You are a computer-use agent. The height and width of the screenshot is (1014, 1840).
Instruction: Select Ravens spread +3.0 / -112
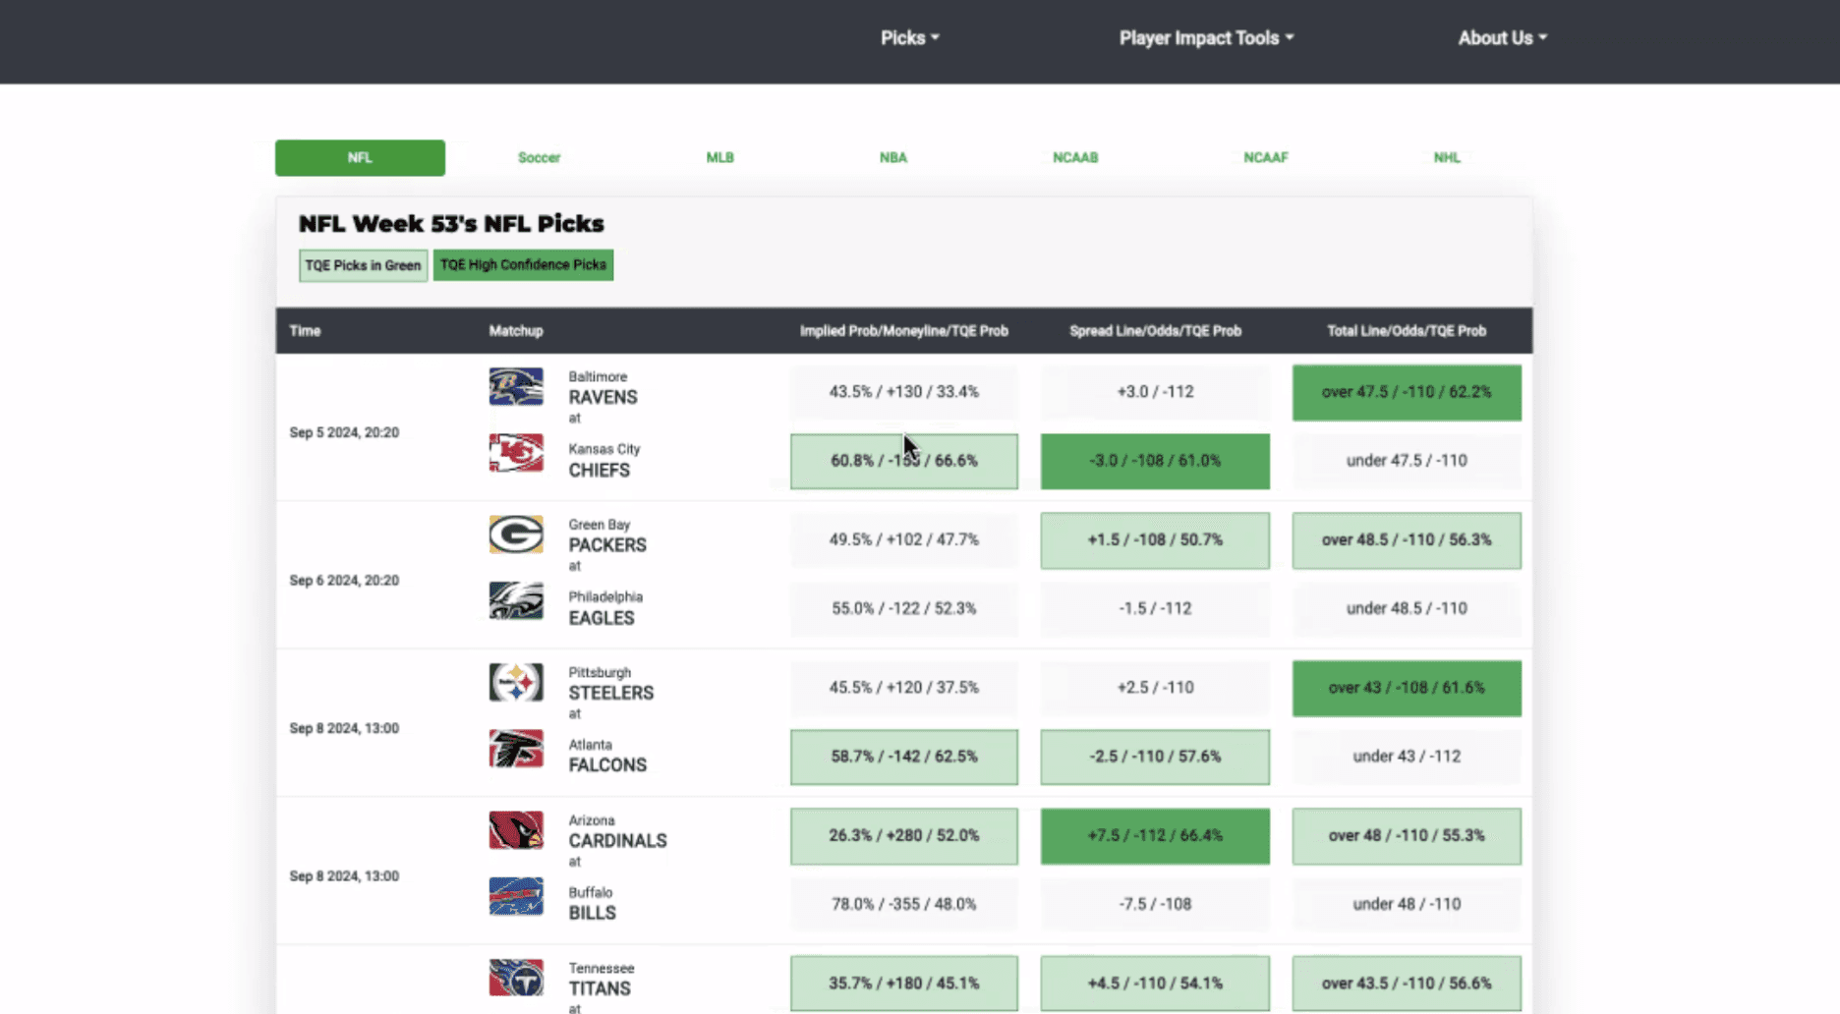point(1155,392)
